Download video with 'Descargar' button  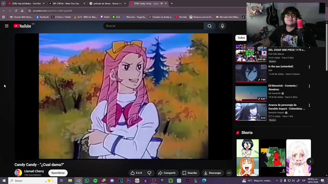(x=212, y=173)
